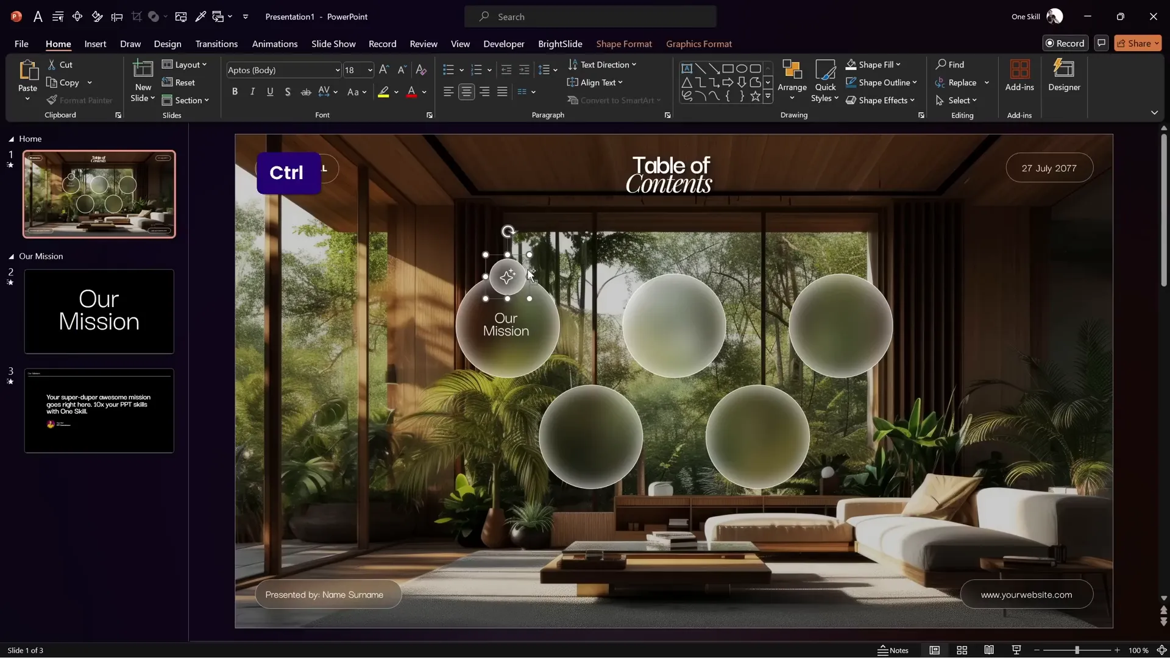Click the Record button at top right
The width and height of the screenshot is (1170, 658).
(x=1065, y=43)
